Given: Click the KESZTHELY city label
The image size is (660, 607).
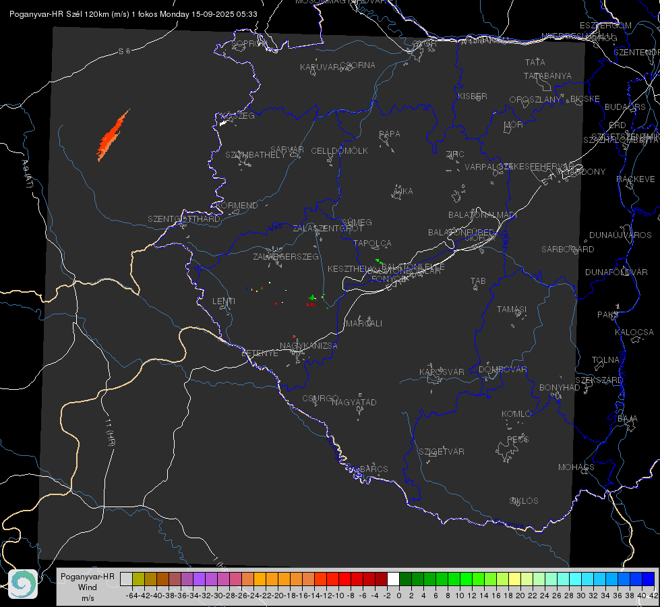Looking at the screenshot, I should point(351,268).
